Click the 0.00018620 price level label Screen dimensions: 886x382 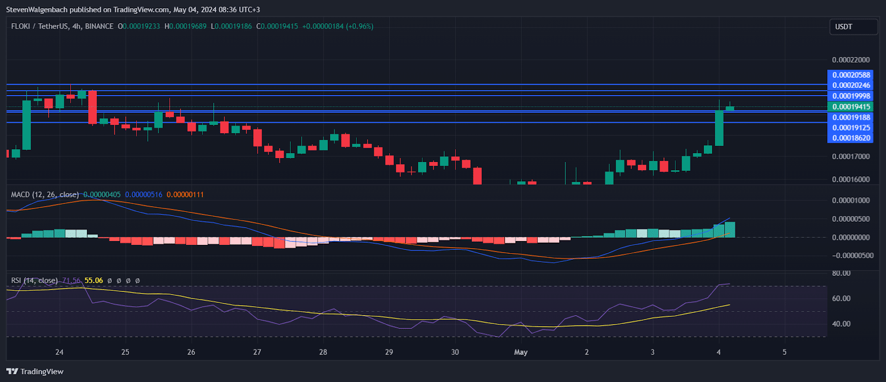coord(851,138)
